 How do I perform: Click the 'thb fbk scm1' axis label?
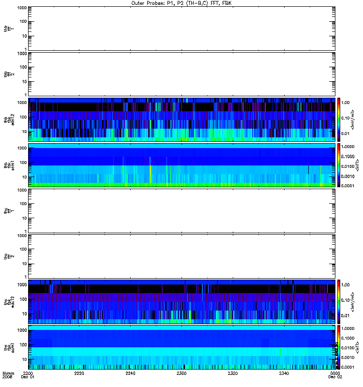click(x=9, y=165)
